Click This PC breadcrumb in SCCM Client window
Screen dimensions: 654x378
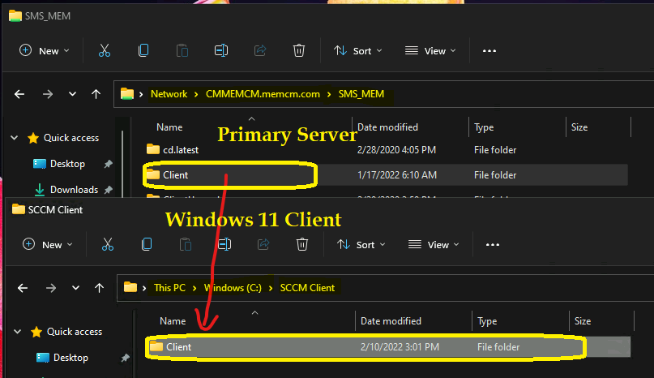tap(169, 288)
